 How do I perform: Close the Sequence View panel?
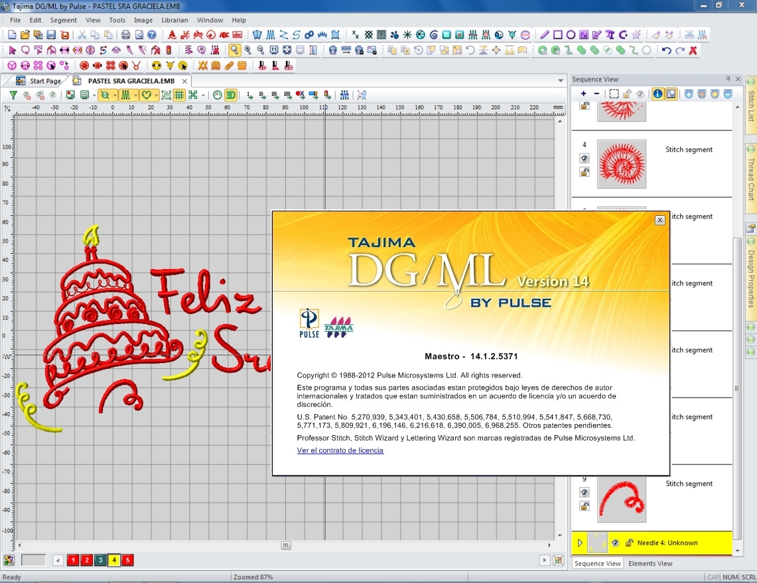click(738, 79)
